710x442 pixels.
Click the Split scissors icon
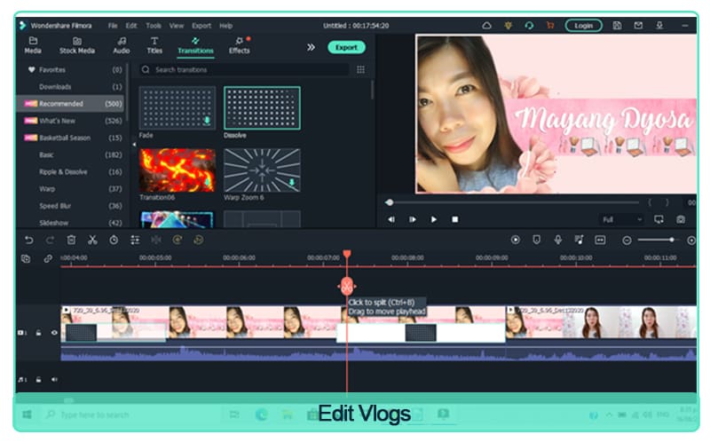92,240
